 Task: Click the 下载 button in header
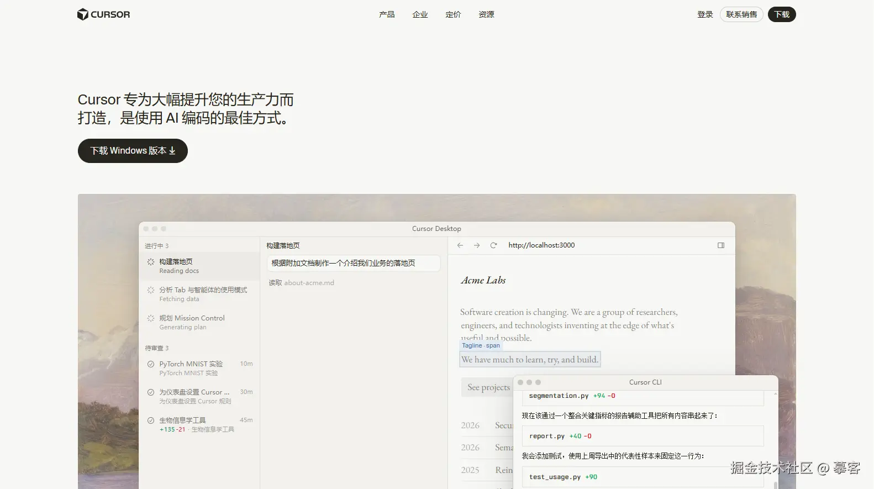[782, 14]
